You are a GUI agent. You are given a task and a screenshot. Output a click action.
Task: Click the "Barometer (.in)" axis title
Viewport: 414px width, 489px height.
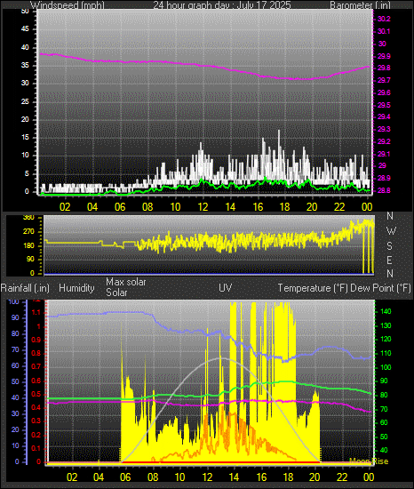(x=360, y=5)
